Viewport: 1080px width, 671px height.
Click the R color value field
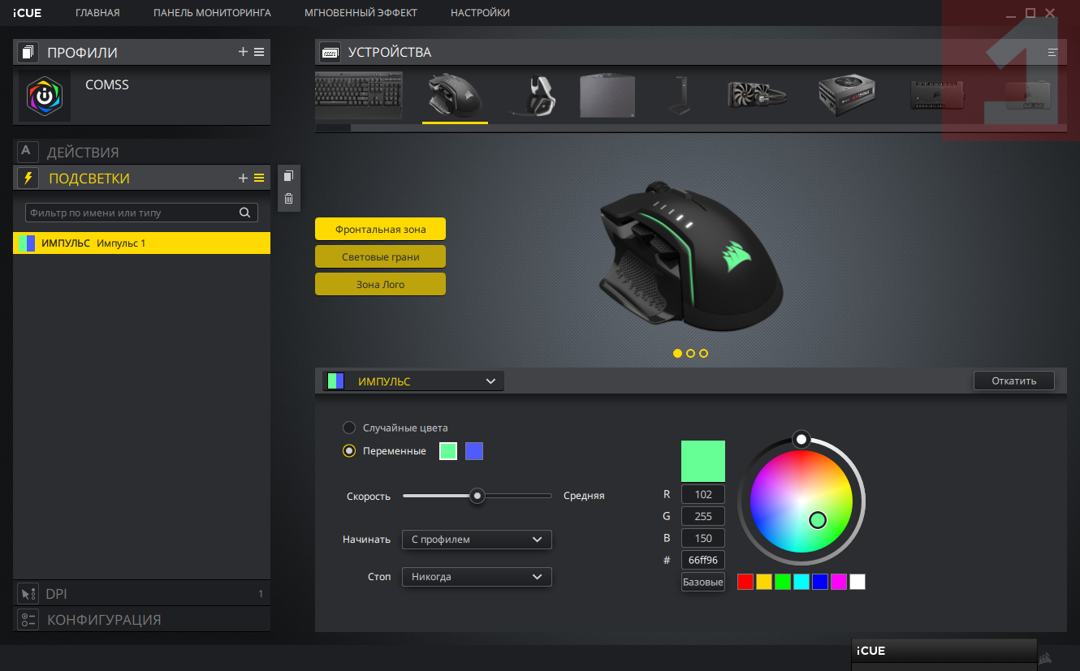(703, 494)
